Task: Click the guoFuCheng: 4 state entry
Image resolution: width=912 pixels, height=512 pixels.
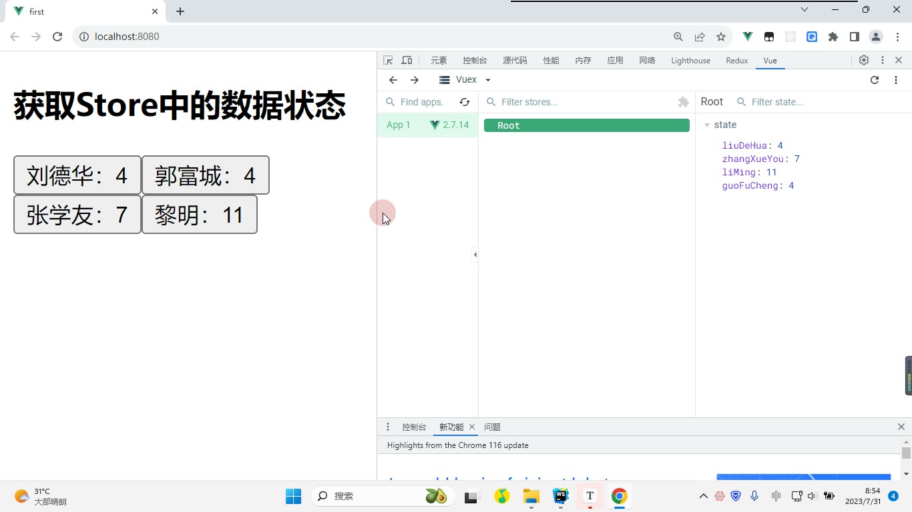Action: (x=758, y=185)
